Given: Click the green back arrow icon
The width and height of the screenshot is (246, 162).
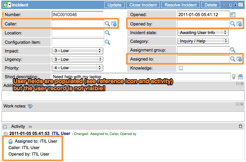Looking at the screenshot, I should pyautogui.click(x=5, y=5).
